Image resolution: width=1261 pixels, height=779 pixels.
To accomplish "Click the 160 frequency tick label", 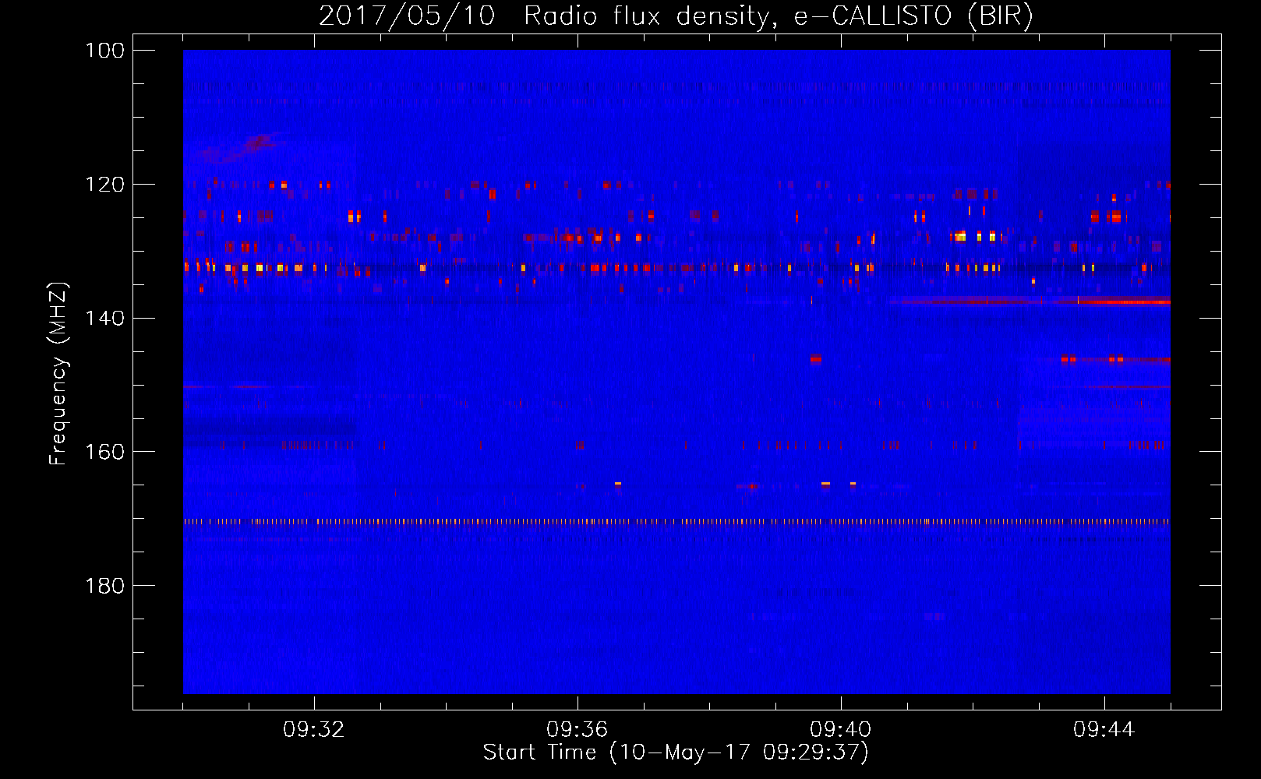I will (104, 452).
